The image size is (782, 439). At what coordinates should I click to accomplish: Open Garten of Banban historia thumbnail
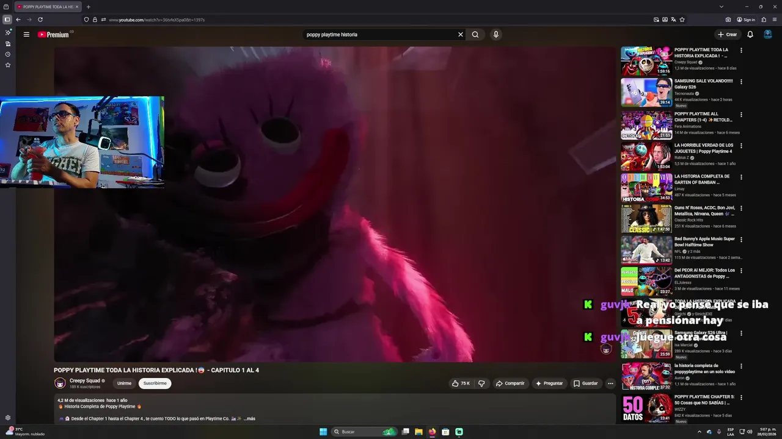[x=646, y=187]
